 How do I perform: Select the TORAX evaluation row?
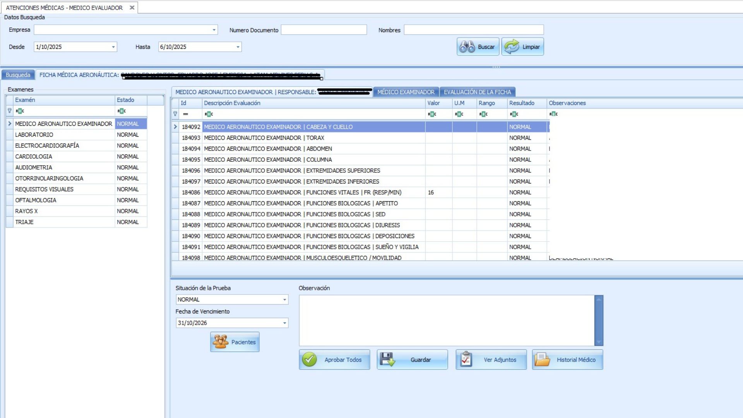click(x=264, y=138)
